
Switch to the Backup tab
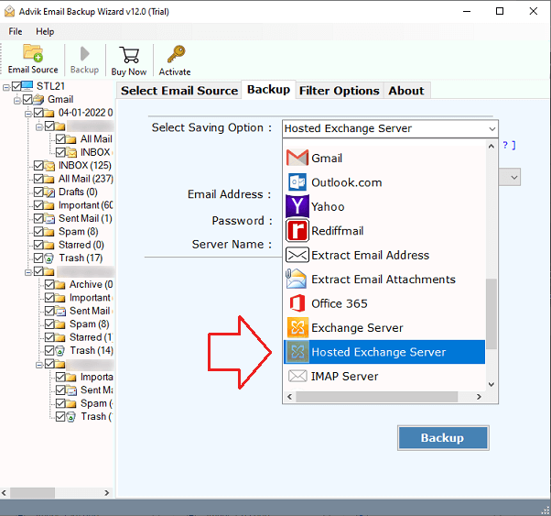[x=268, y=90]
